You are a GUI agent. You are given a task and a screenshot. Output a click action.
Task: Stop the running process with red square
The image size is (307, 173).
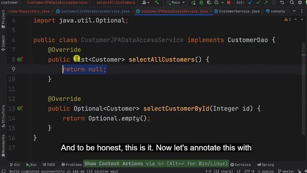coord(228,2)
